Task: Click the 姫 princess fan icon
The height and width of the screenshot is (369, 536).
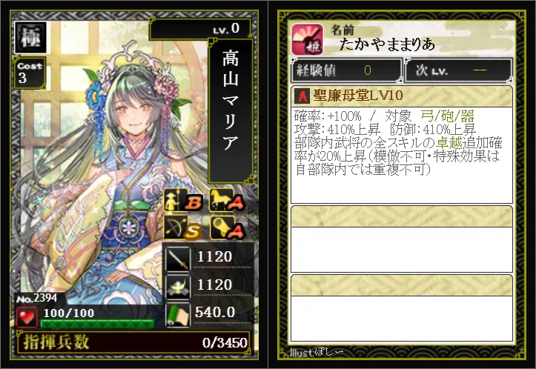Action: 308,39
